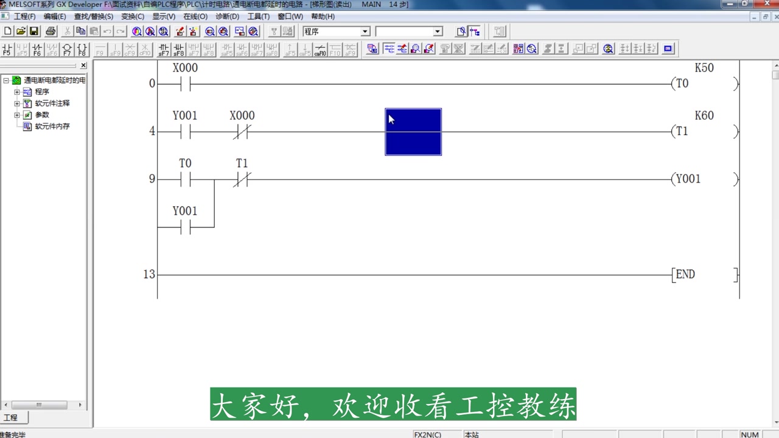Click the program check grid icon
Screen dimensions: 779x438
tap(519, 49)
